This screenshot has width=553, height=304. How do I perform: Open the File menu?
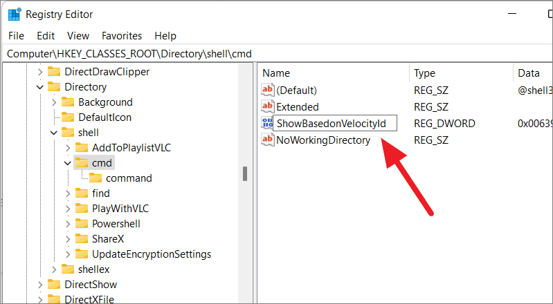coord(16,36)
